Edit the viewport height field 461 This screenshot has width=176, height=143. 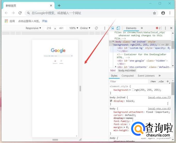[x=61, y=28]
